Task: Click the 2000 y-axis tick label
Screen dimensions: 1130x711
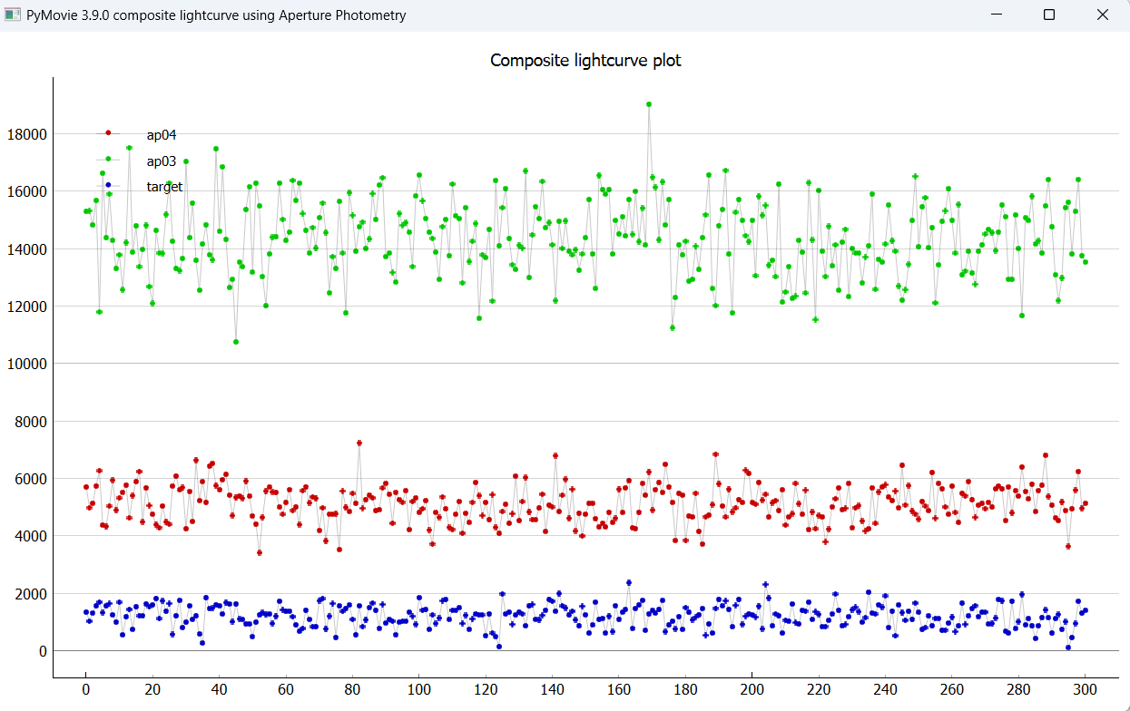Action: pos(31,594)
